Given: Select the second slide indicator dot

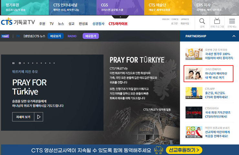Looking at the screenshot, I should click(x=24, y=63).
